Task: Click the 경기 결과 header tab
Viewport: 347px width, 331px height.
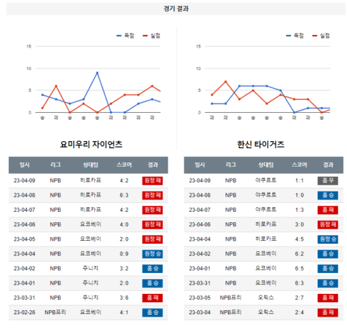Action: coord(176,9)
